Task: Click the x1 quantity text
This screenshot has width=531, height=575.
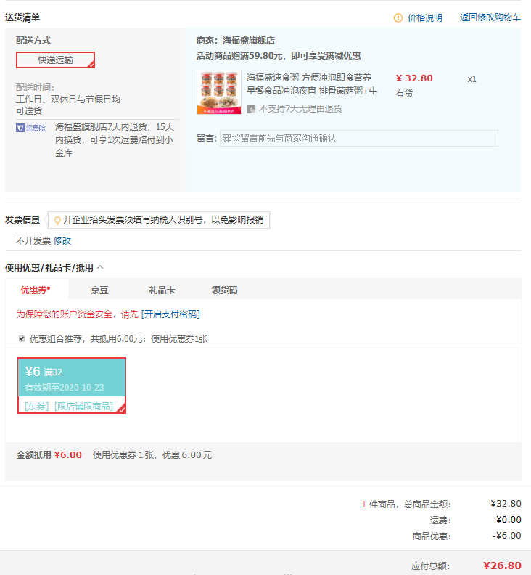Action: pos(472,79)
